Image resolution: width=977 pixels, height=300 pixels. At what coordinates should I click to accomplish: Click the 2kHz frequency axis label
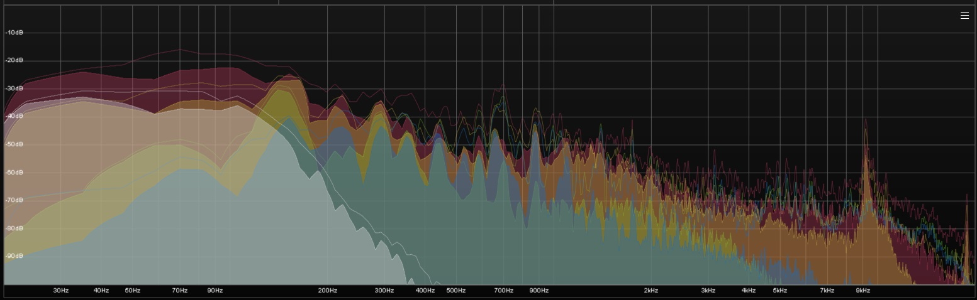pos(650,291)
